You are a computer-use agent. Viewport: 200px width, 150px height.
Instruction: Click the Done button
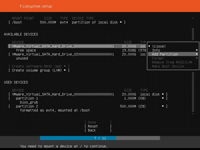coord(98,122)
